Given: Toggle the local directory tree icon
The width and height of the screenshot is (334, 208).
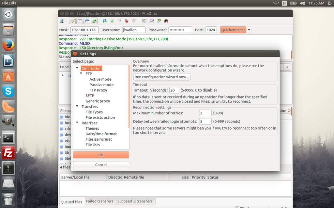Looking at the screenshot, I should point(80,21).
